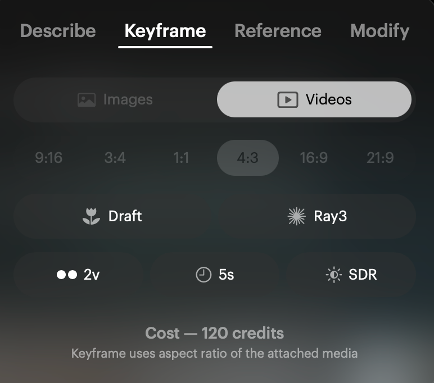
Task: Choose the 1:1 aspect ratio
Action: click(x=181, y=158)
